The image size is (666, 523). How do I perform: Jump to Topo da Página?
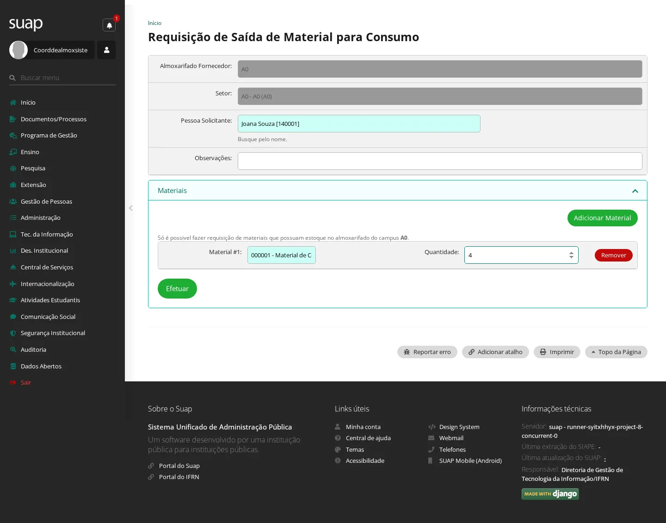click(x=616, y=352)
